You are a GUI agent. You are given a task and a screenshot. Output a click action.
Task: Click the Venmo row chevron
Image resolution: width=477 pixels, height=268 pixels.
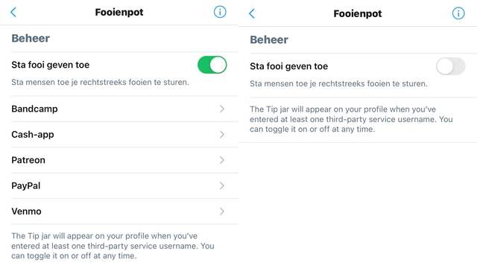(222, 211)
